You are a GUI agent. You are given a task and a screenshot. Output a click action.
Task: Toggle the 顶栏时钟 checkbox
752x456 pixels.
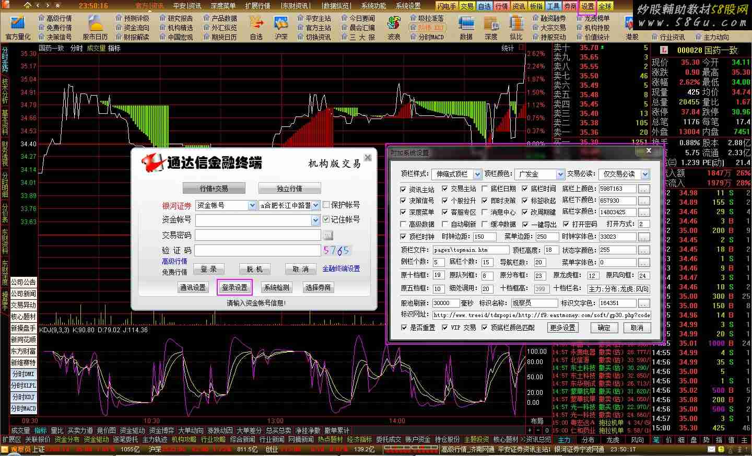403,236
